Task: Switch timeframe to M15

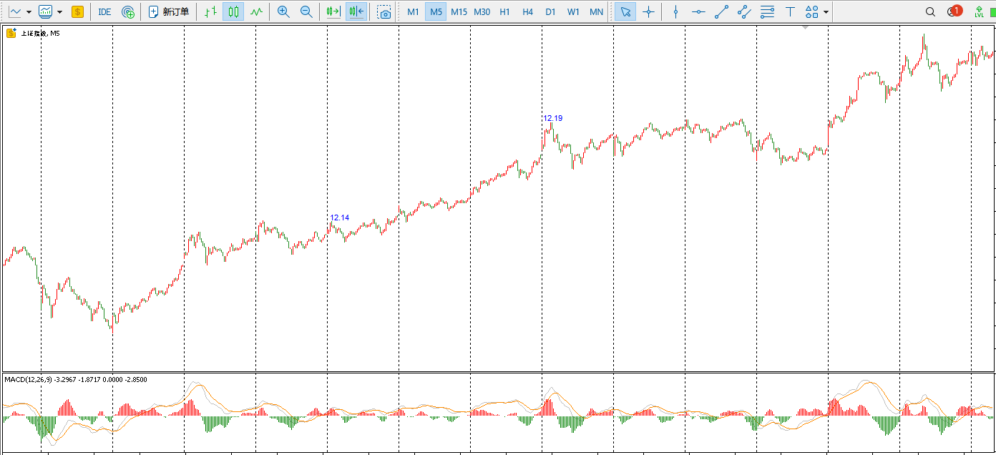Action: coord(459,11)
